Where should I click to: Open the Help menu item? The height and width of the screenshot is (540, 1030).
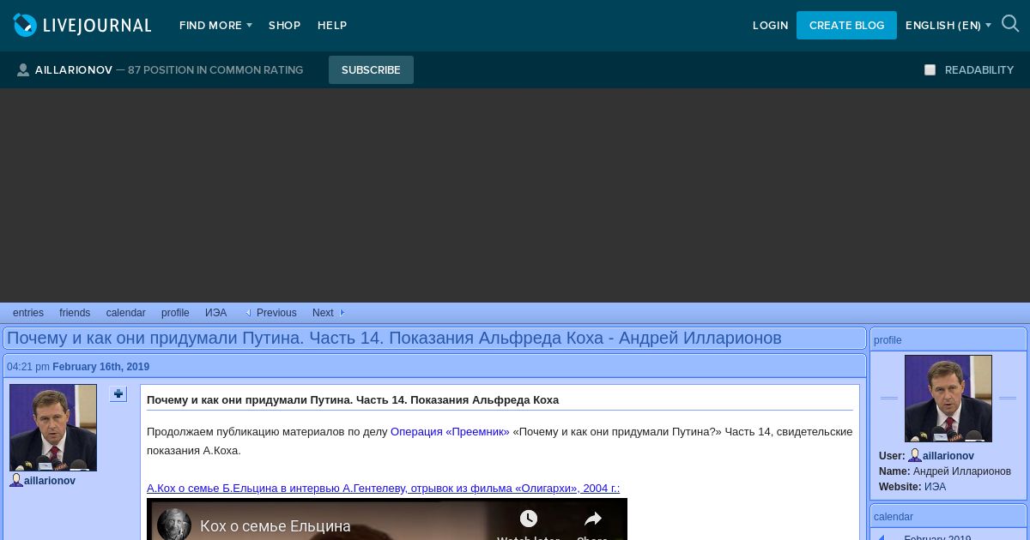(x=332, y=26)
